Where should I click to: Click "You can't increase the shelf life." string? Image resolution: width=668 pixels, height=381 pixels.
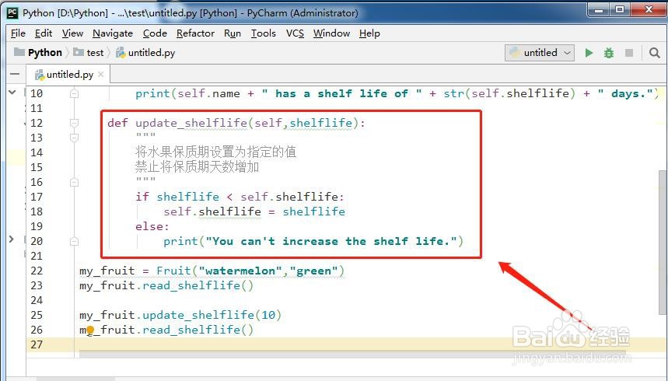coord(331,241)
